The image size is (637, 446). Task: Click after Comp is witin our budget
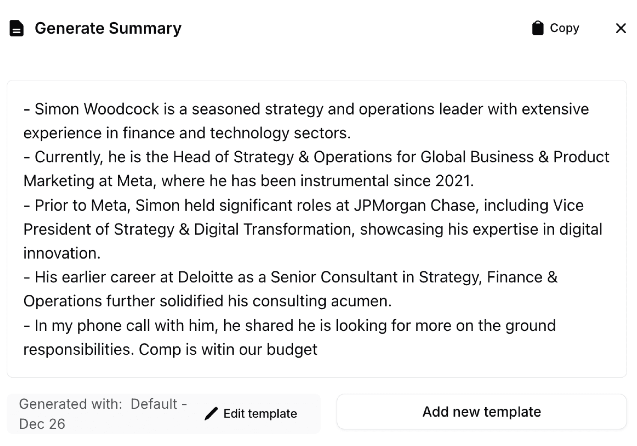click(318, 349)
